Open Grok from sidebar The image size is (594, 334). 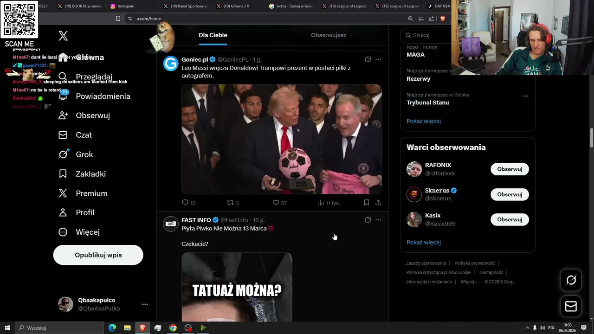[x=76, y=154]
